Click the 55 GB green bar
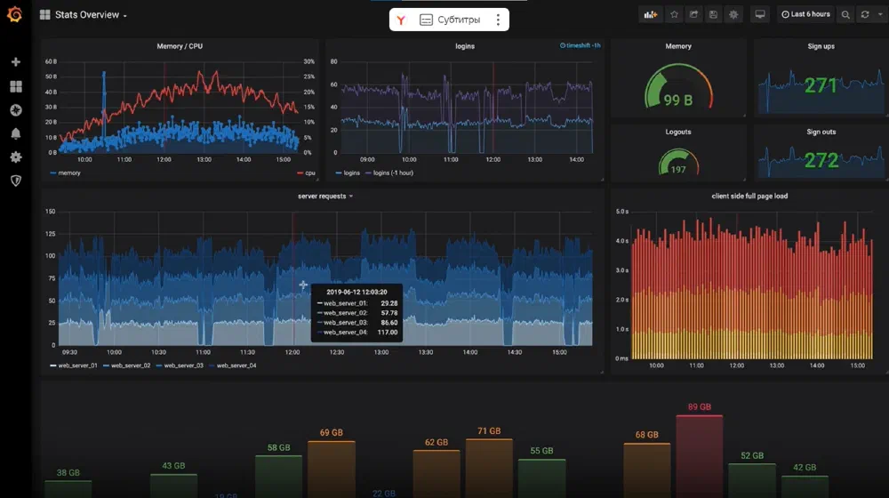Screen dimensions: 889x498 (x=542, y=478)
